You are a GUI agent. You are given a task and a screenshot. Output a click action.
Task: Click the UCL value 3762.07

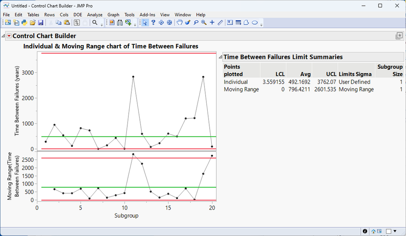click(327, 82)
